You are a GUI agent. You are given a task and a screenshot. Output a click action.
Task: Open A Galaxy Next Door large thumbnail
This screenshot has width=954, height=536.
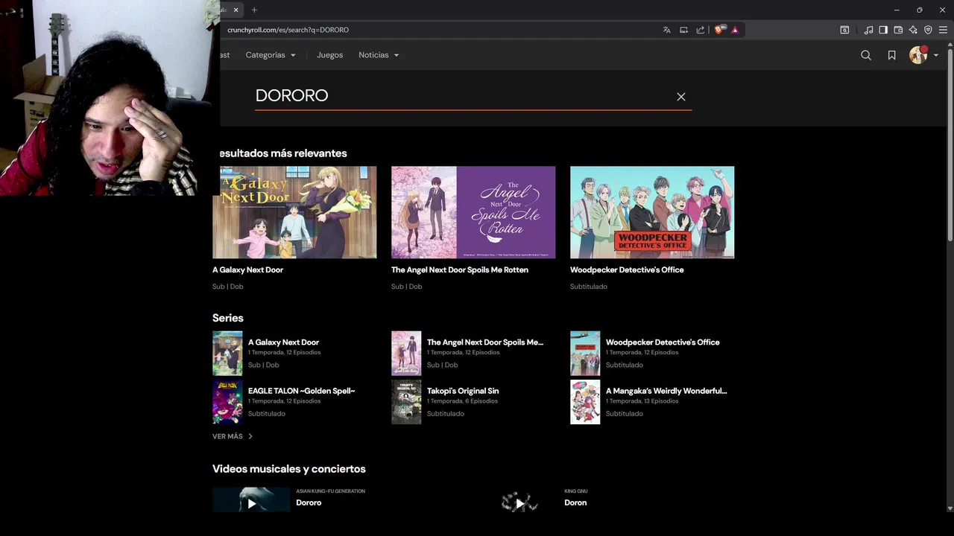[294, 212]
